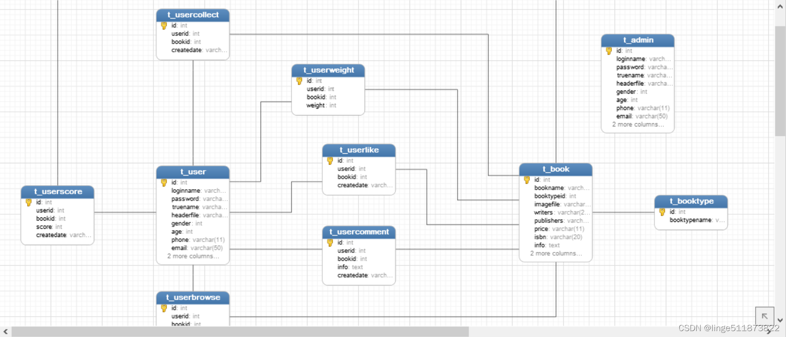Expand '2 more columns' in t_admin
This screenshot has width=786, height=337.
tap(638, 125)
